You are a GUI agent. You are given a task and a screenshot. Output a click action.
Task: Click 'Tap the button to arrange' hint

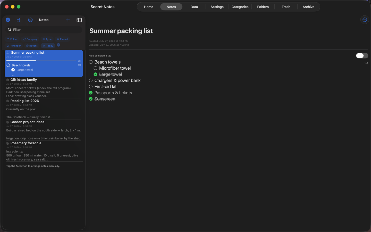pos(33,166)
